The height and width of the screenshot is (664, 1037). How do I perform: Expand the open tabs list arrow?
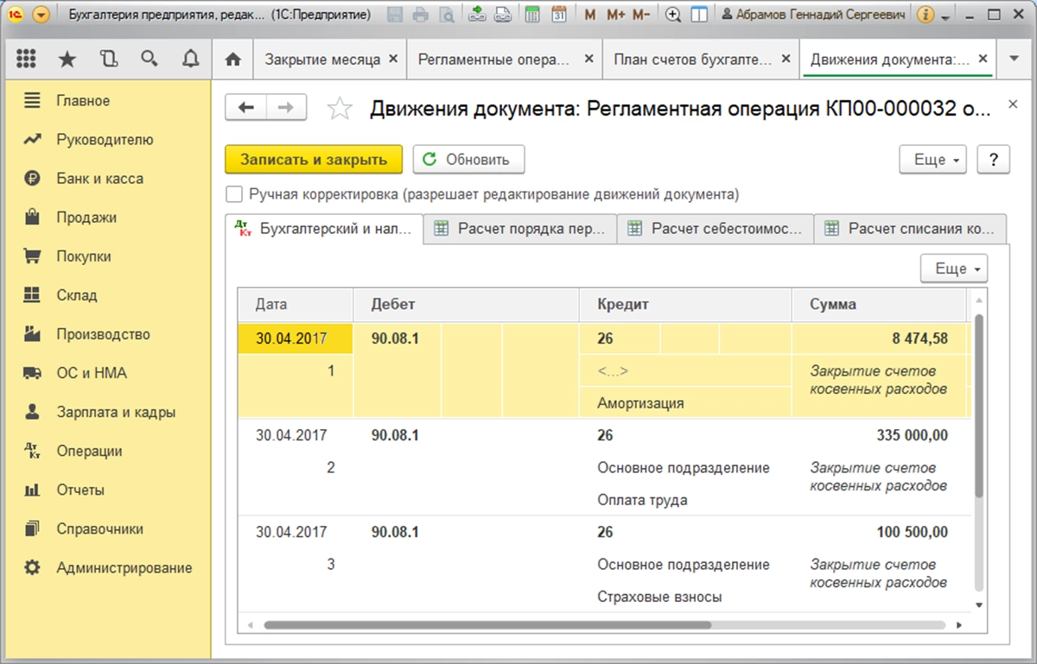pos(1014,60)
